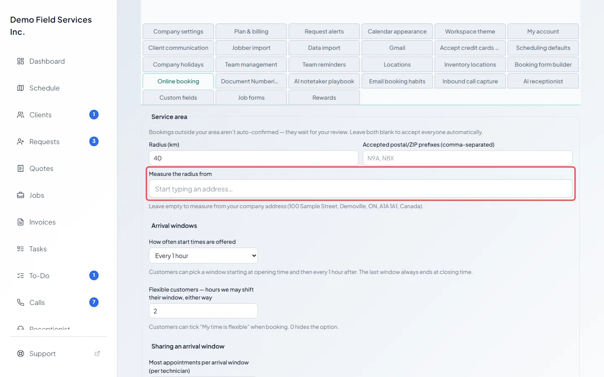
Task: Open the Scheduling defaults tab
Action: click(x=543, y=48)
